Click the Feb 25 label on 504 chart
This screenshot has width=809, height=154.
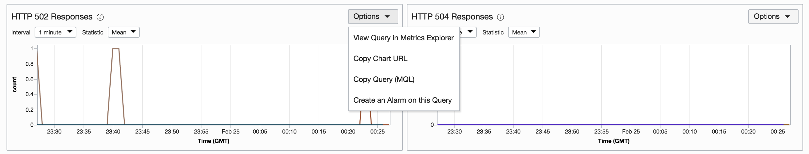(x=631, y=132)
